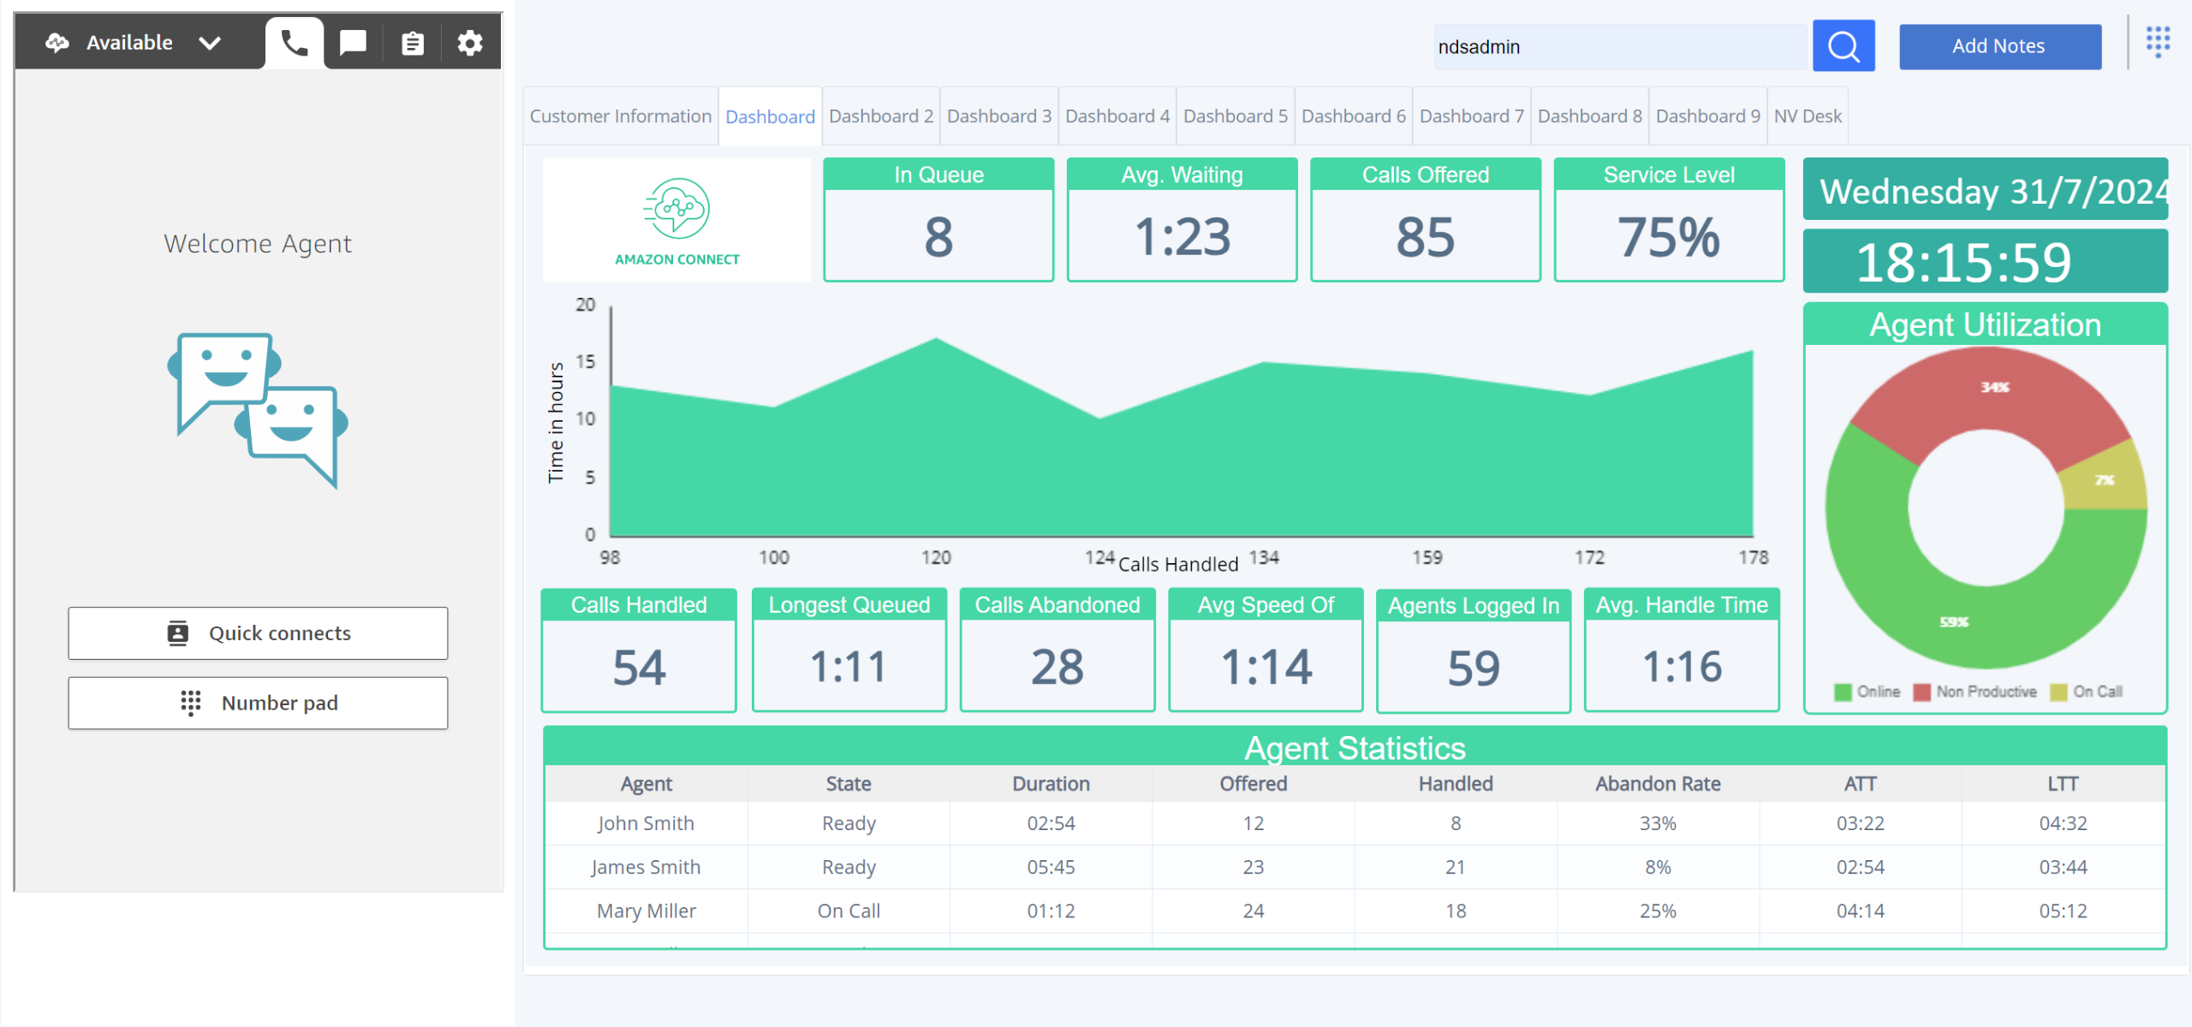
Task: Toggle On Call legend entry
Action: tap(2088, 692)
